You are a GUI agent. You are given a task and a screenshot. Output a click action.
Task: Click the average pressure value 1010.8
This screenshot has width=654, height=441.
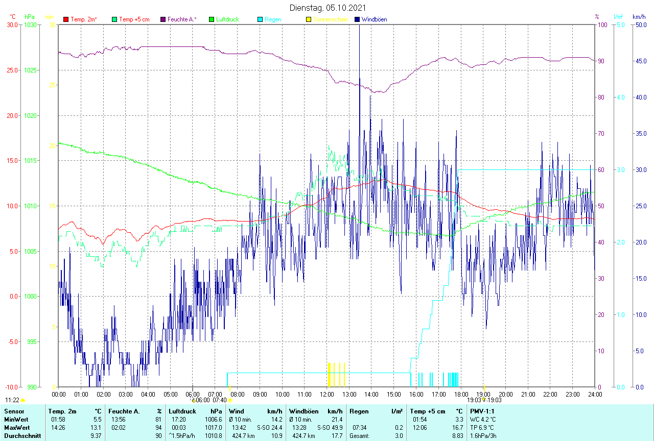point(214,436)
